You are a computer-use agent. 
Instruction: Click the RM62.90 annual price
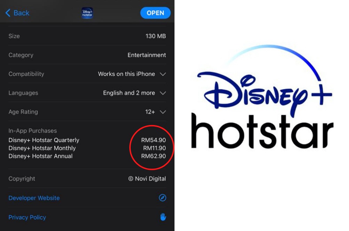tap(153, 156)
